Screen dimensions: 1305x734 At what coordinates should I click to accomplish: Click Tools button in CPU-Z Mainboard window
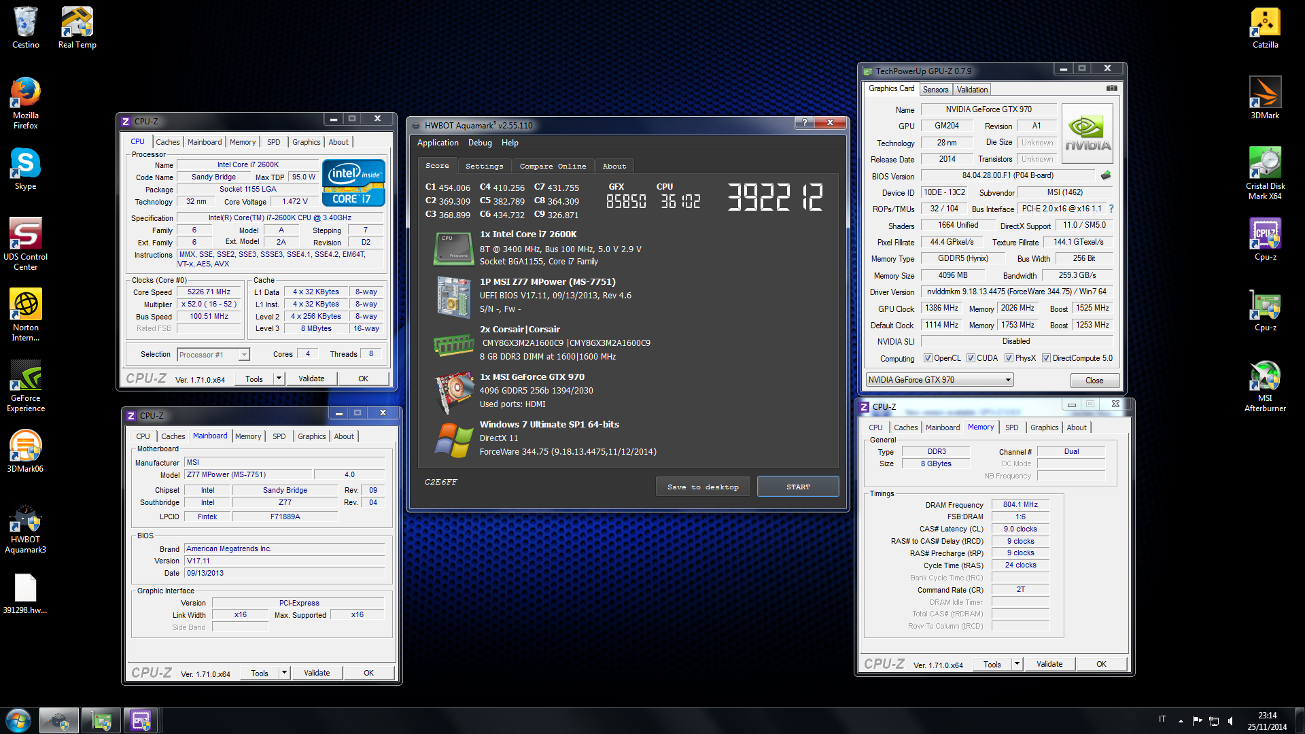pos(260,673)
